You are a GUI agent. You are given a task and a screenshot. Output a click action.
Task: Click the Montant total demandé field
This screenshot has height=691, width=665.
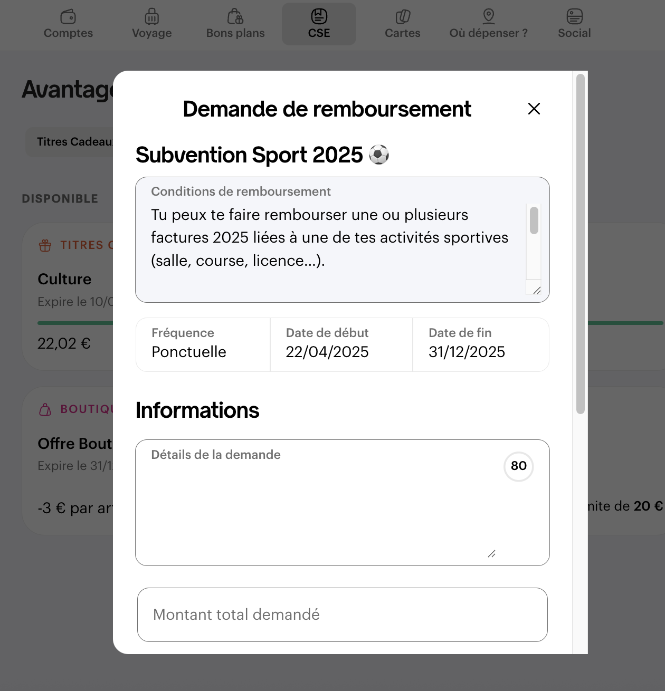click(343, 615)
